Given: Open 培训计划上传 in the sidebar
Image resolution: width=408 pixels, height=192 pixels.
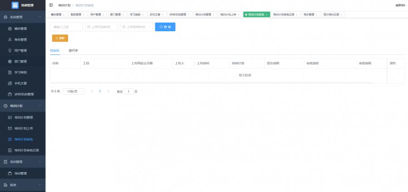Looking at the screenshot, I should (23, 128).
